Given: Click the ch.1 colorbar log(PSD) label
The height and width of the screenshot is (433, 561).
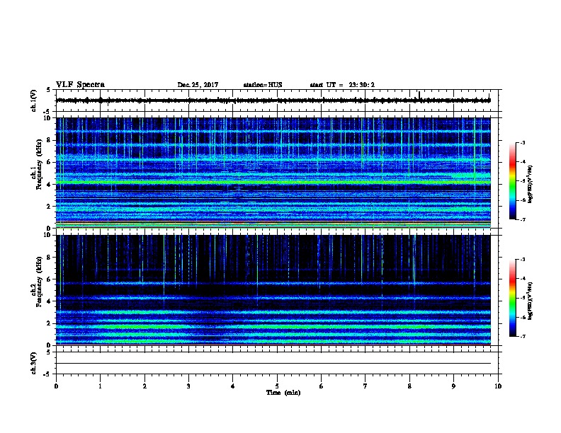Looking at the screenshot, I should pyautogui.click(x=530, y=184).
